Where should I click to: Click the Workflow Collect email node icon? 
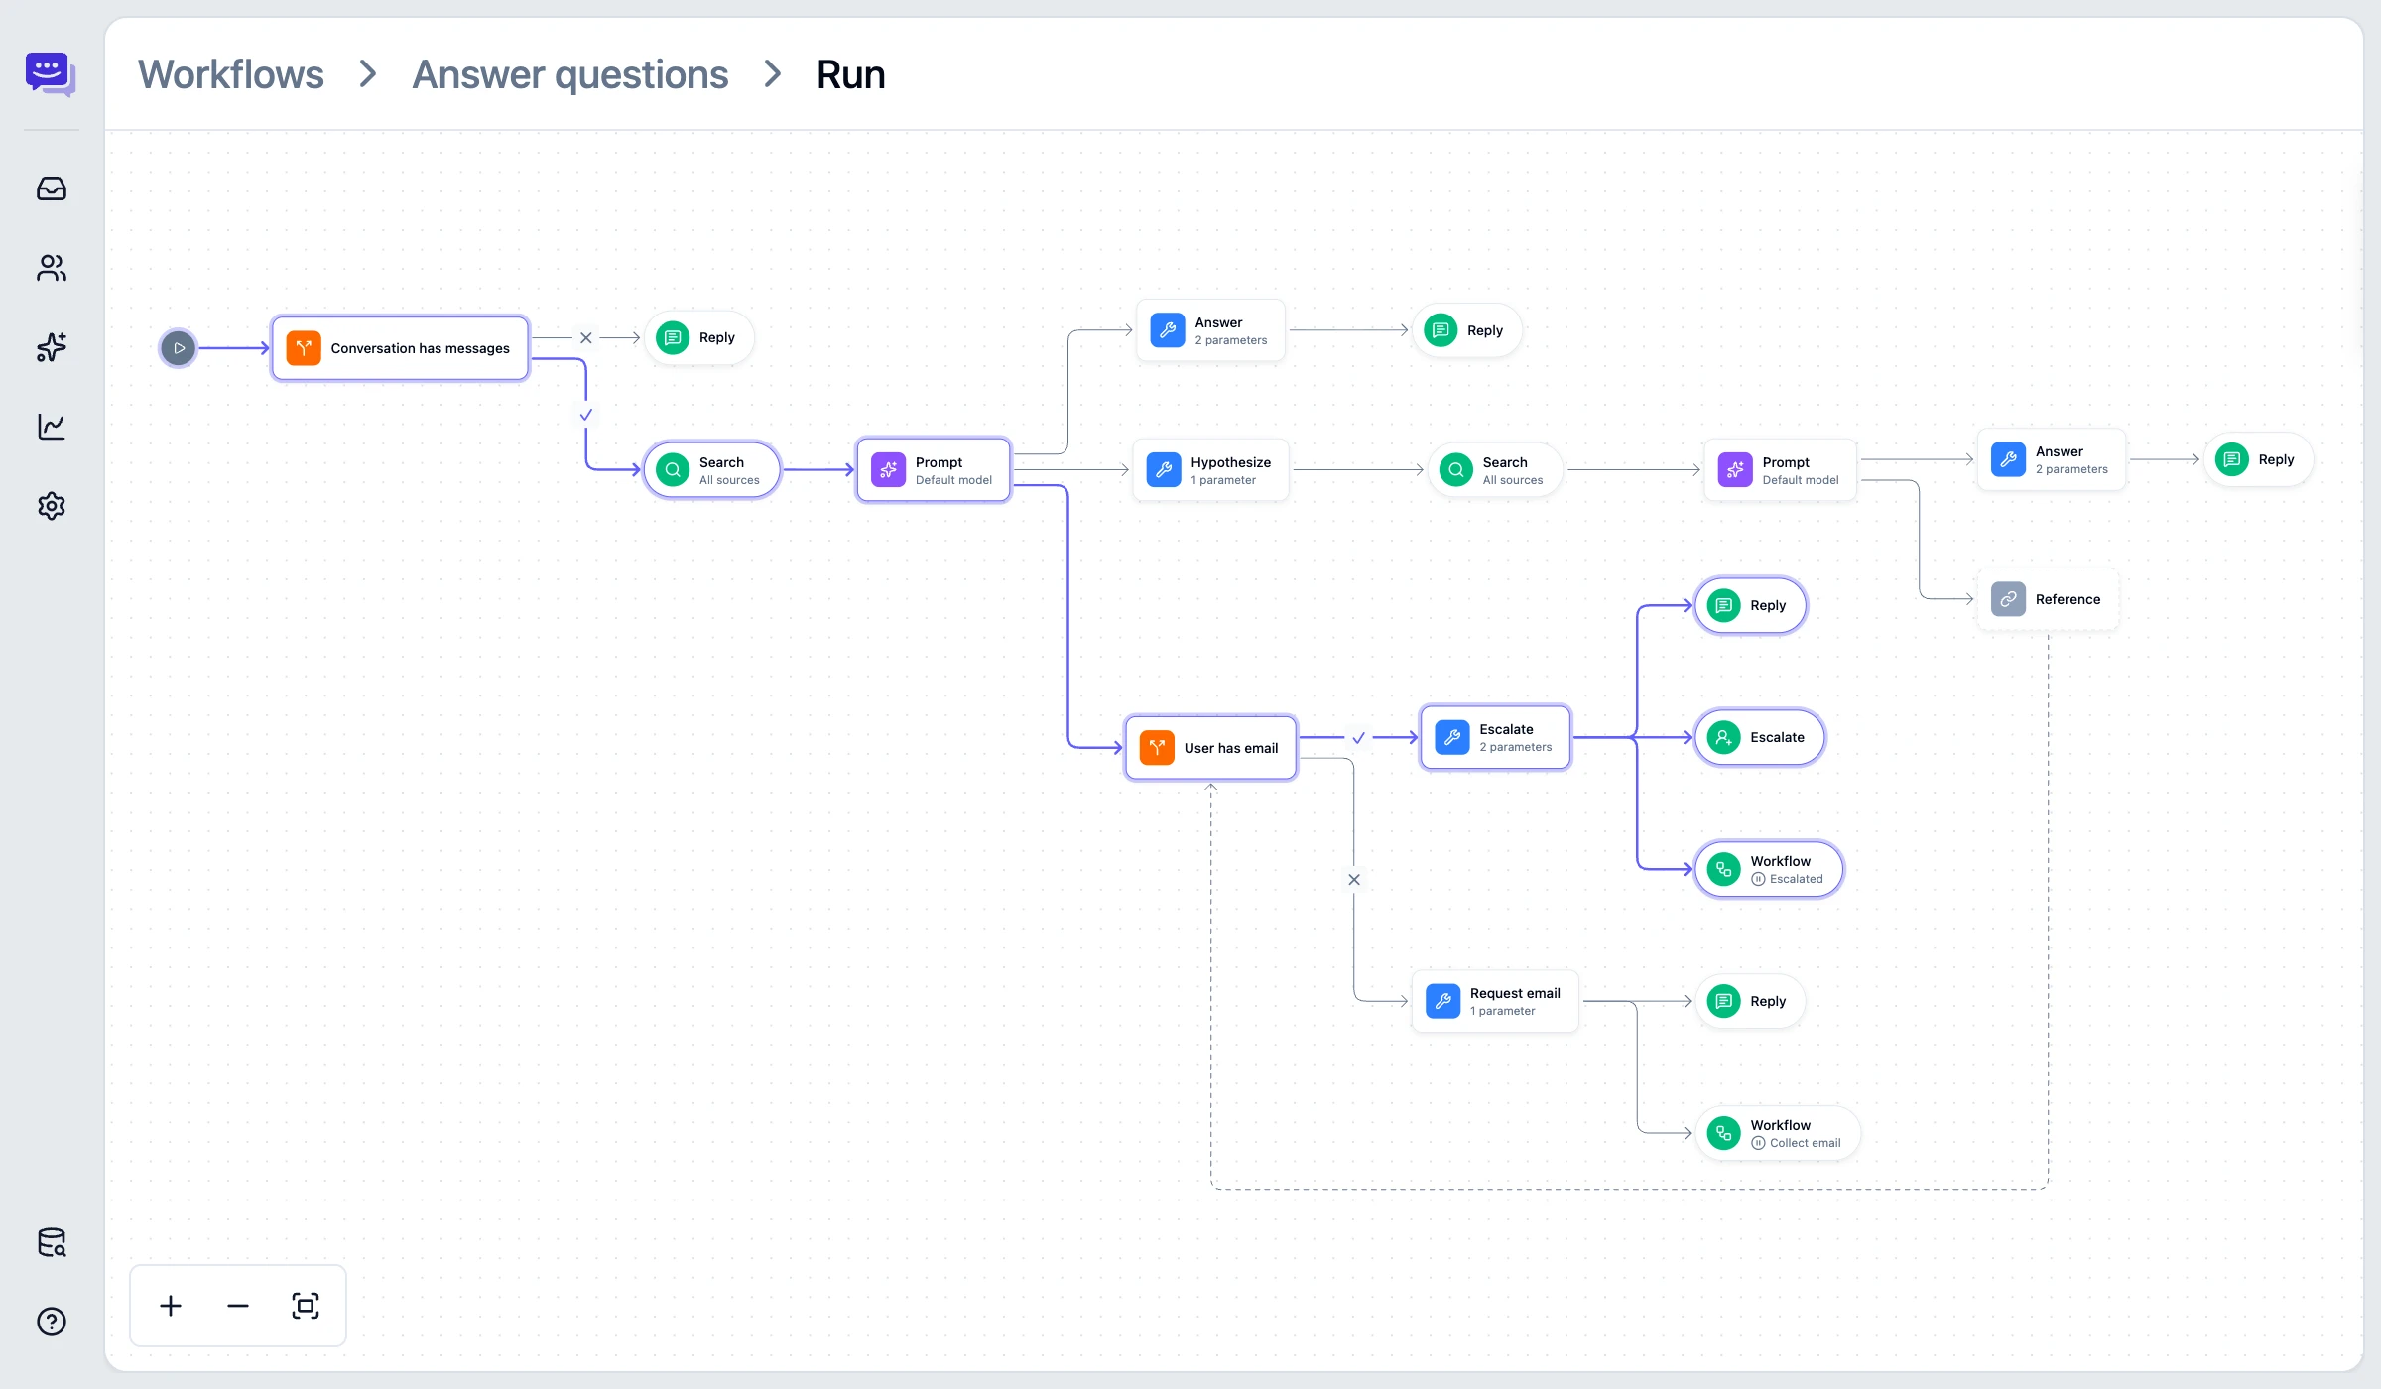tap(1723, 1133)
